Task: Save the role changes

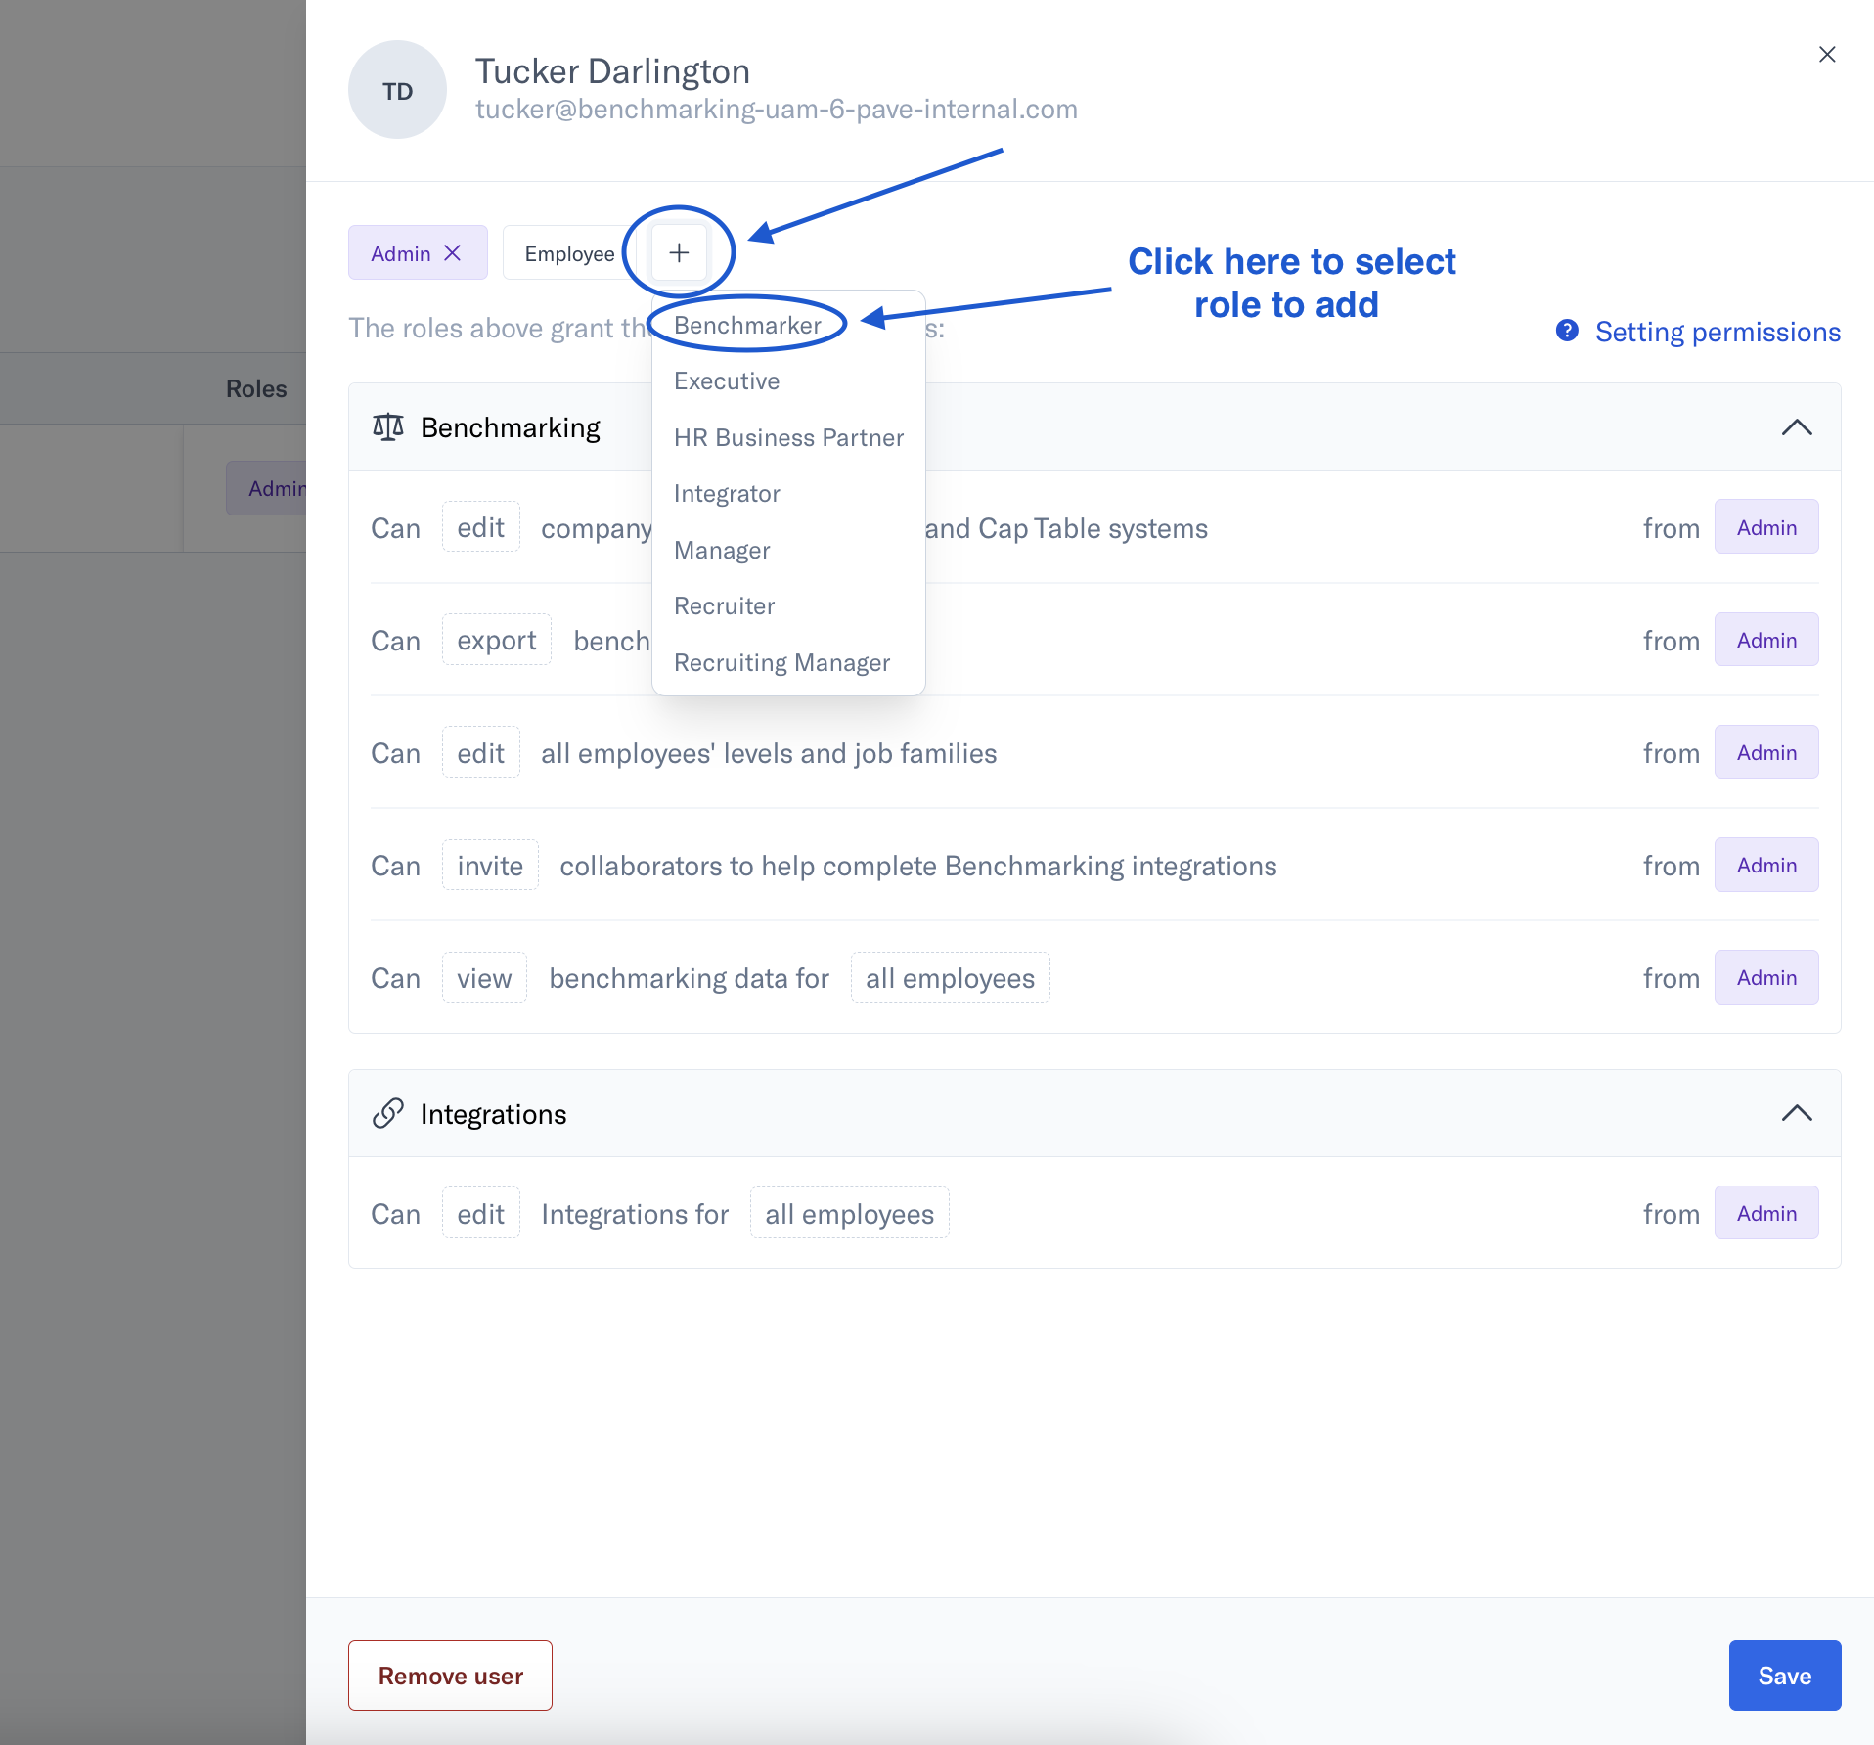Action: pos(1785,1676)
